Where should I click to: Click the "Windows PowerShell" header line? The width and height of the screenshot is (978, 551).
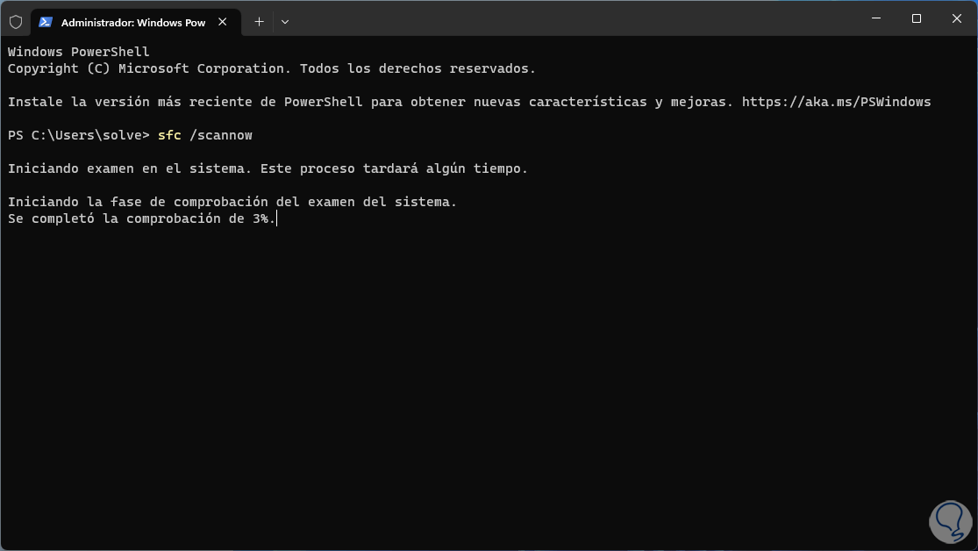79,52
